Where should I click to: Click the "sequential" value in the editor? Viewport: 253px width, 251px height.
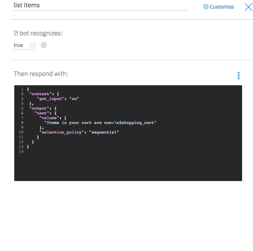104,132
